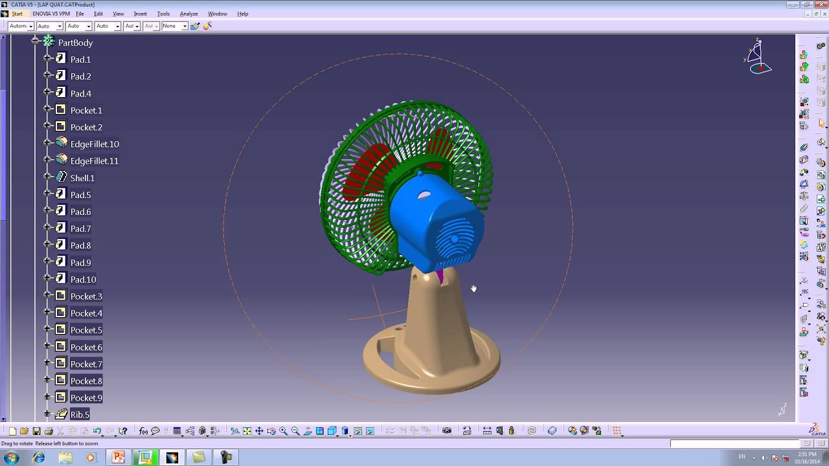Open Internet Explorer from taskbar
This screenshot has width=829, height=466.
pos(39,458)
